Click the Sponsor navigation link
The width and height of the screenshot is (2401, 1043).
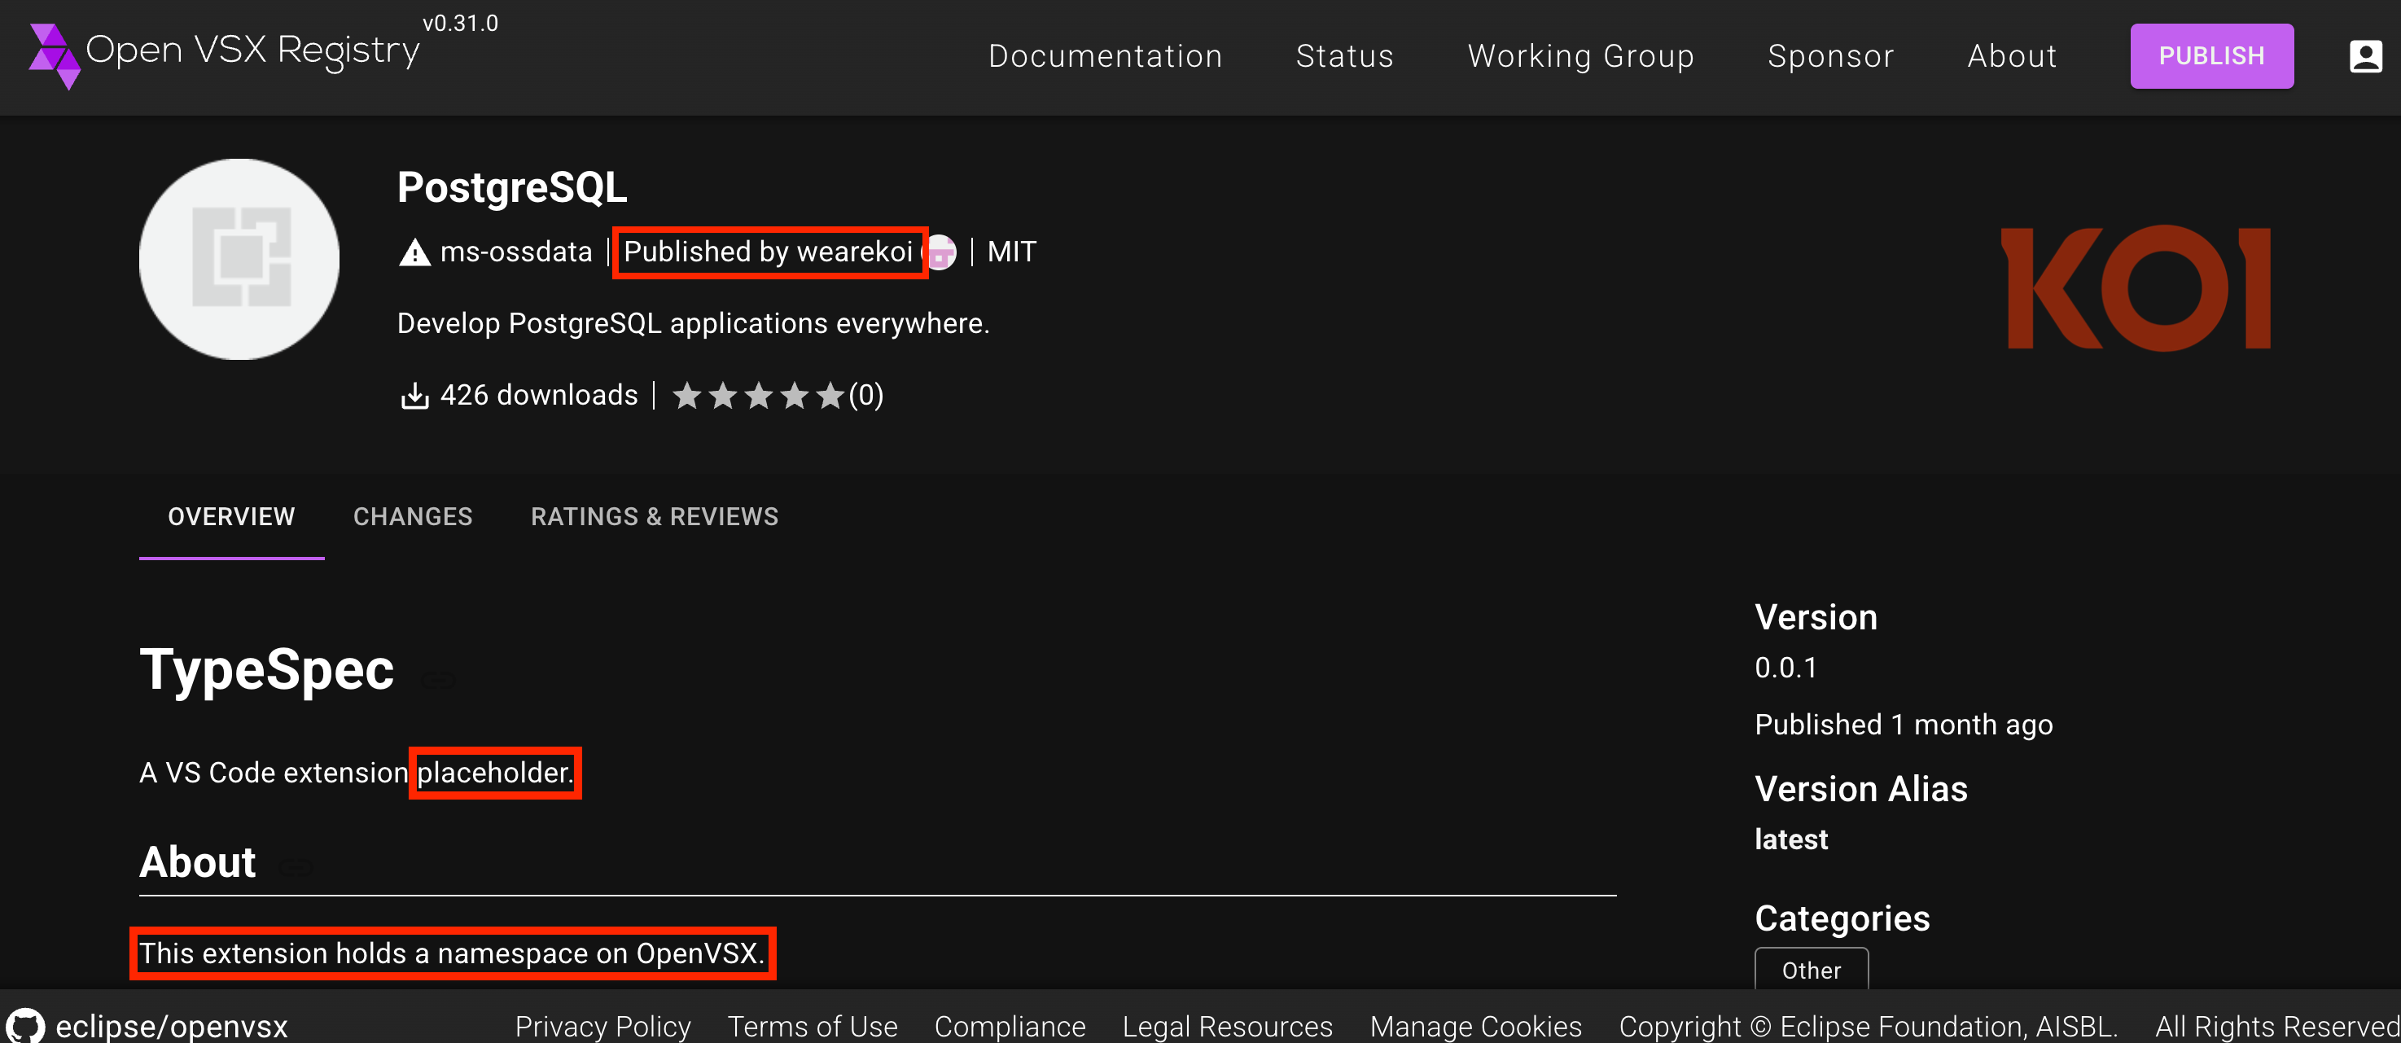pyautogui.click(x=1830, y=56)
